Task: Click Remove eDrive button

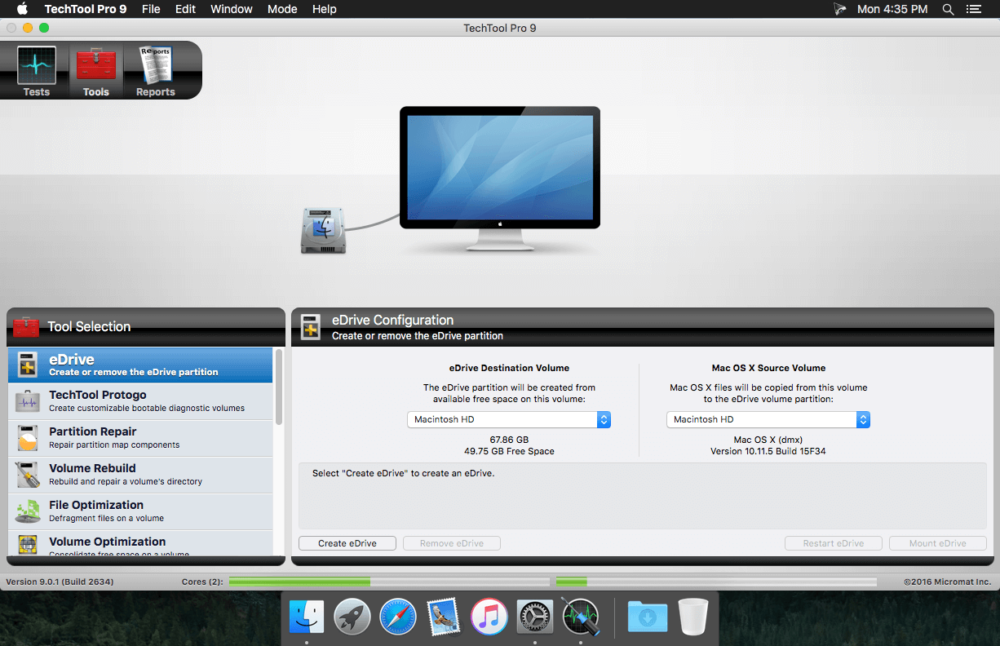Action: [x=452, y=543]
